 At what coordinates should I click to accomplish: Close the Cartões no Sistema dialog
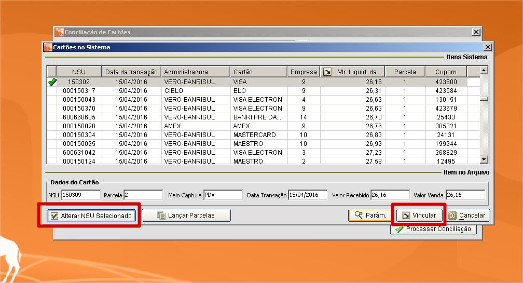pos(487,47)
